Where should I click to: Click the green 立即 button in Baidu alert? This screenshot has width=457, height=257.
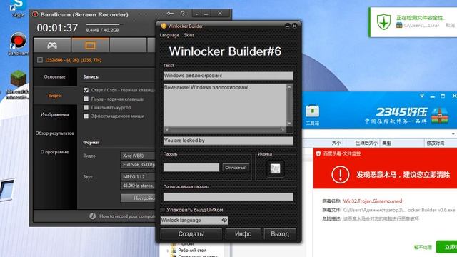tap(446, 247)
